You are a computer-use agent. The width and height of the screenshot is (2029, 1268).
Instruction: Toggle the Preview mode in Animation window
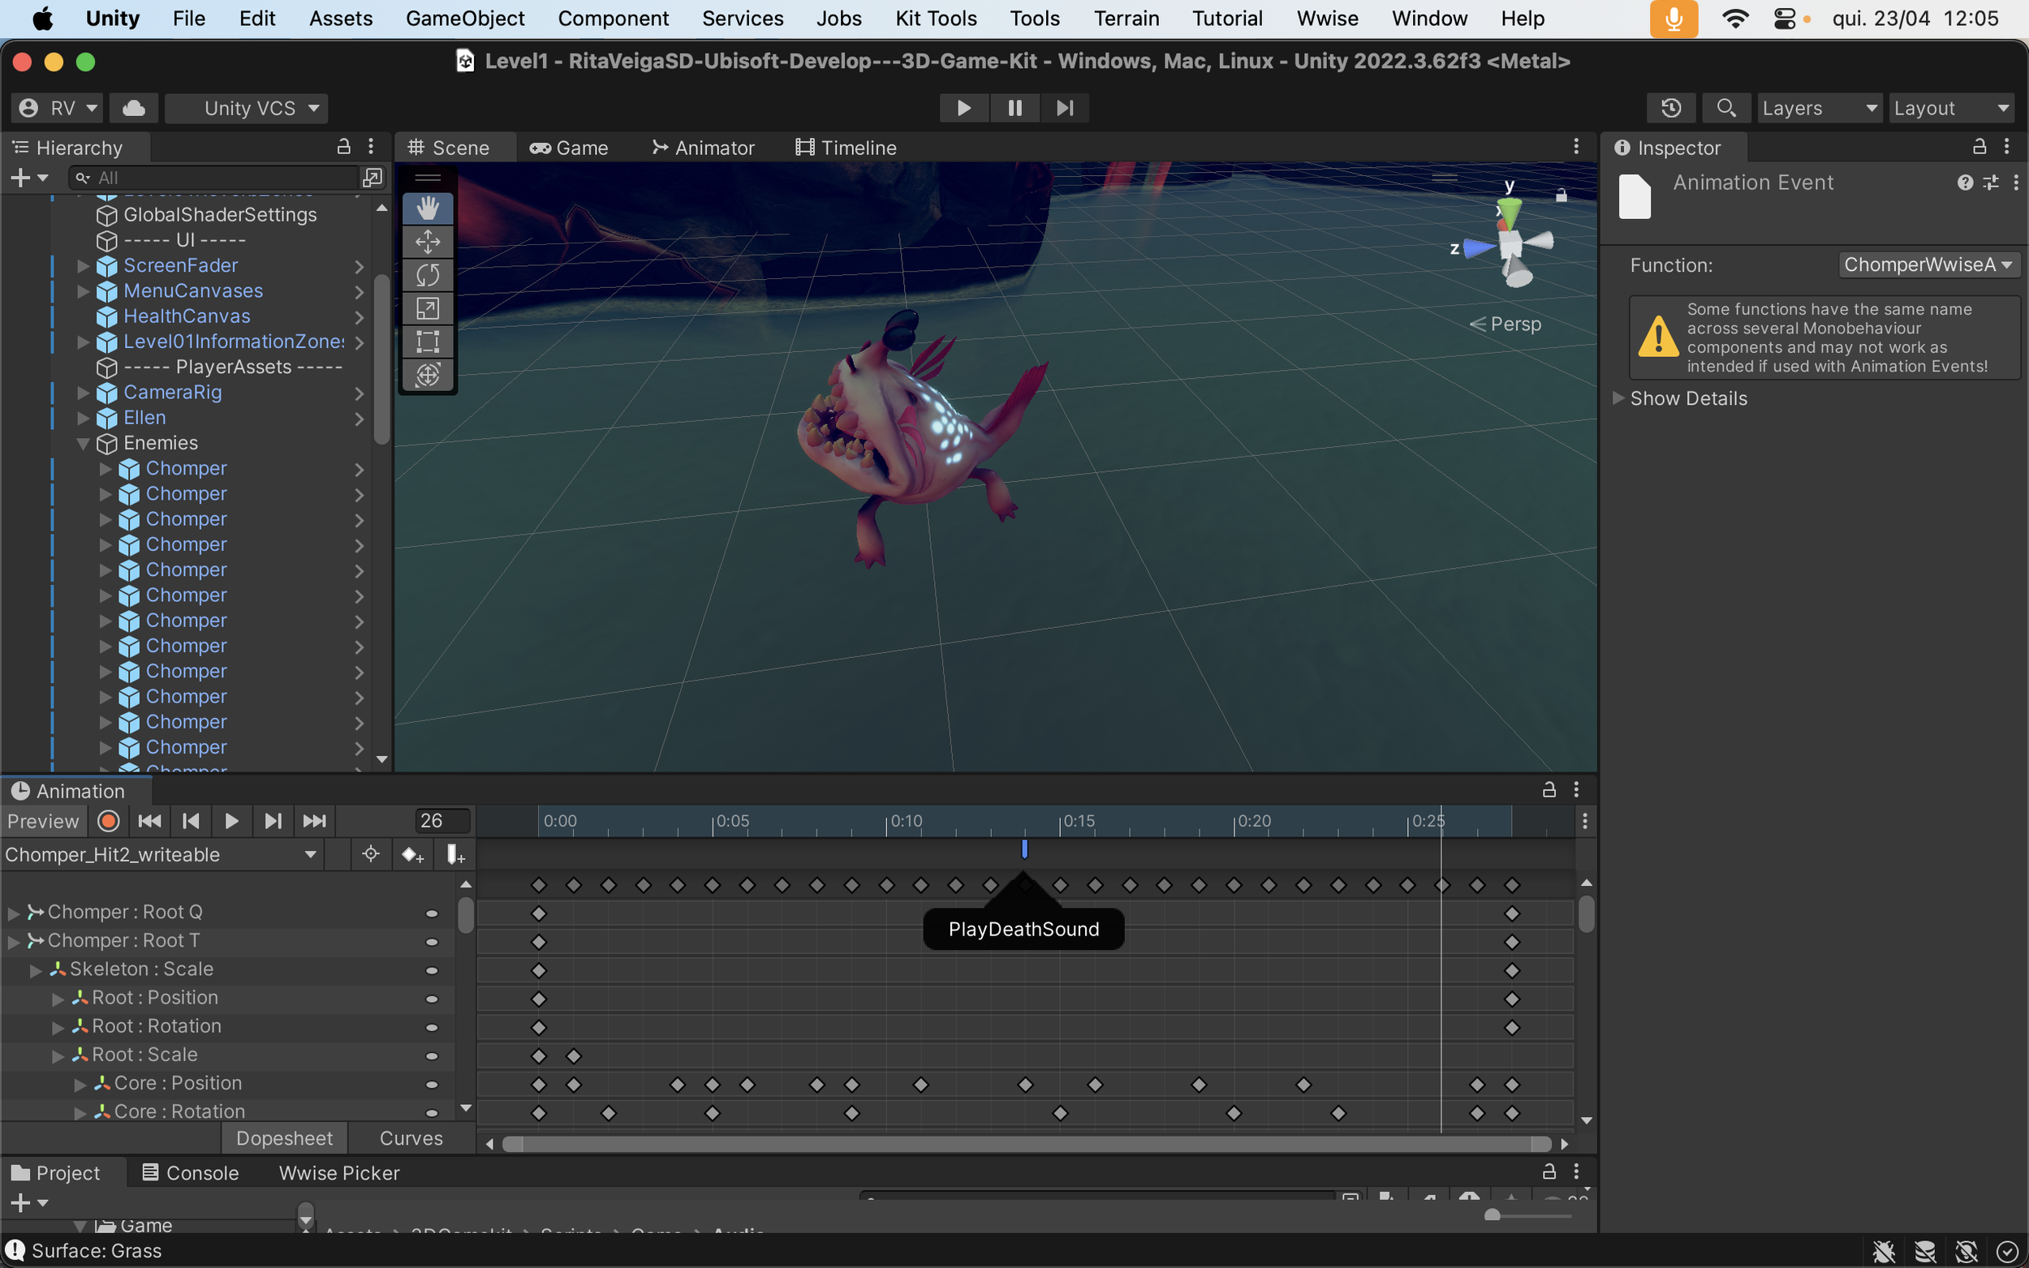tap(43, 821)
